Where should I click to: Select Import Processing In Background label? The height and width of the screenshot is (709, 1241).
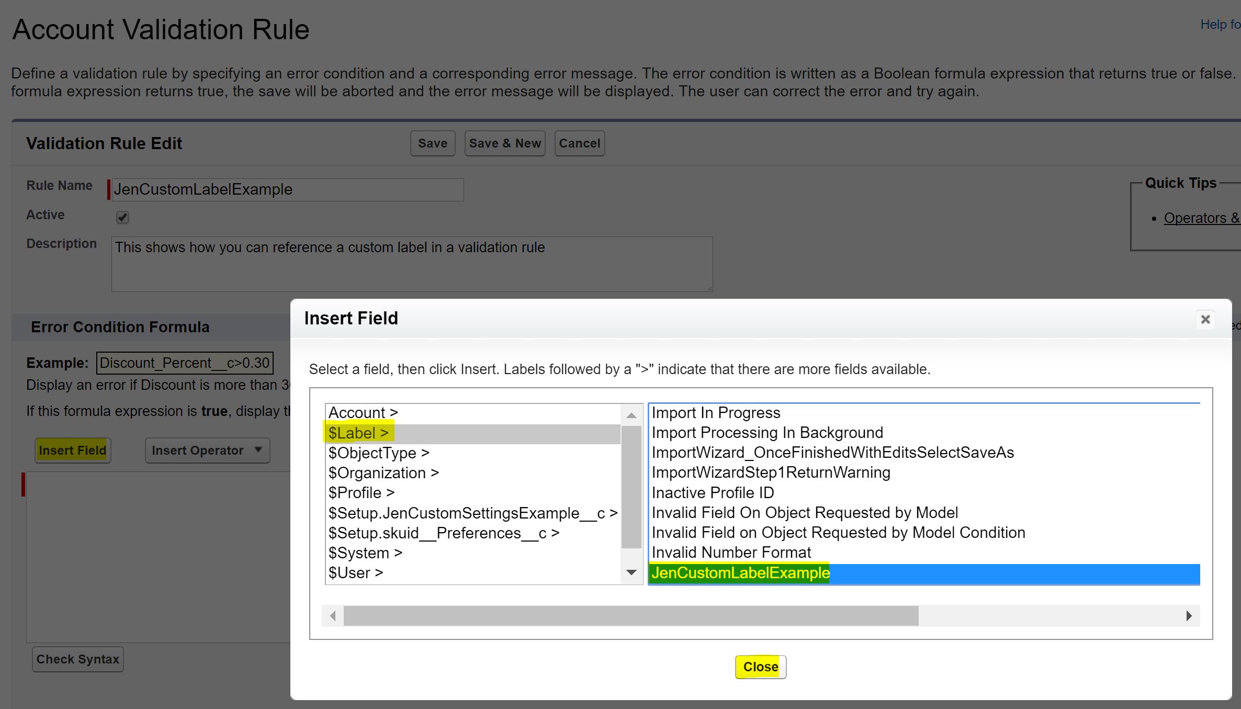(x=924, y=433)
